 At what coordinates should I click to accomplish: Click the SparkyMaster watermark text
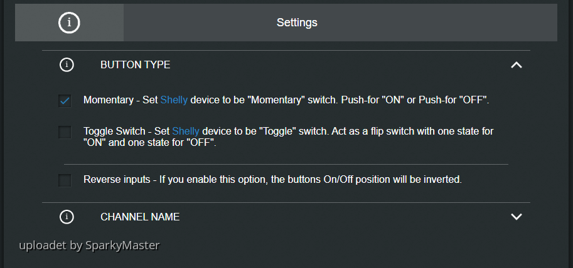tap(89, 245)
